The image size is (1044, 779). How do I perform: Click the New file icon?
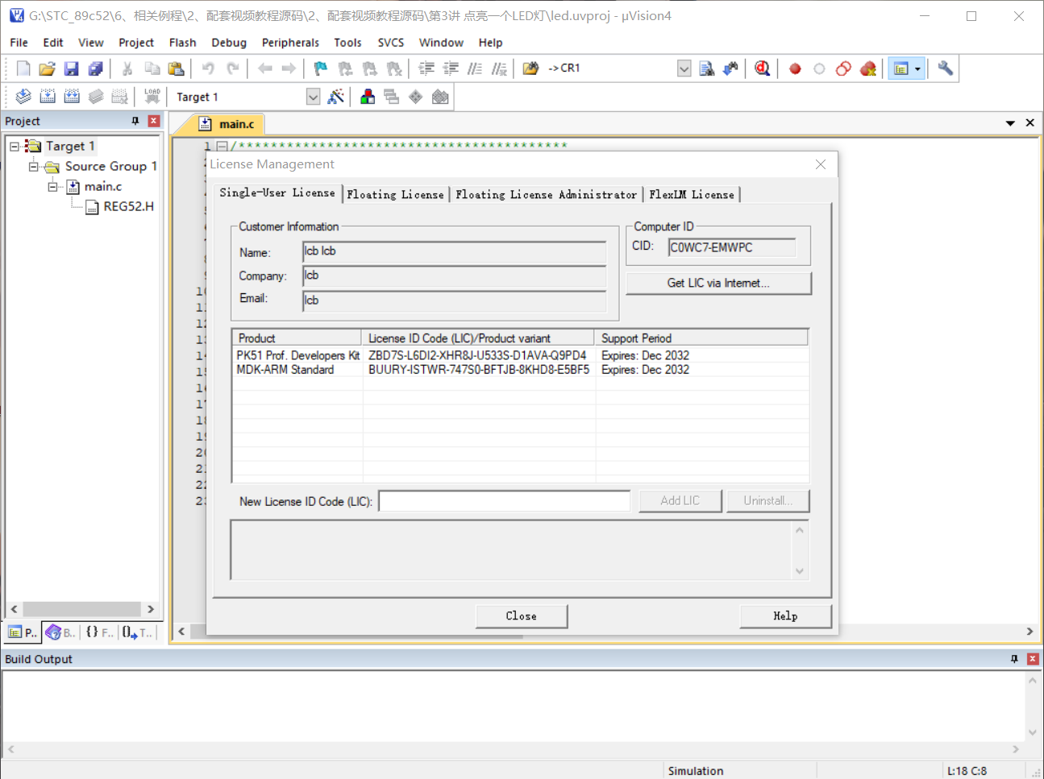click(x=23, y=68)
